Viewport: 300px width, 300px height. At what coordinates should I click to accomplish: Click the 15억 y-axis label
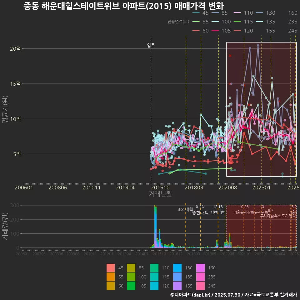pos(15,84)
